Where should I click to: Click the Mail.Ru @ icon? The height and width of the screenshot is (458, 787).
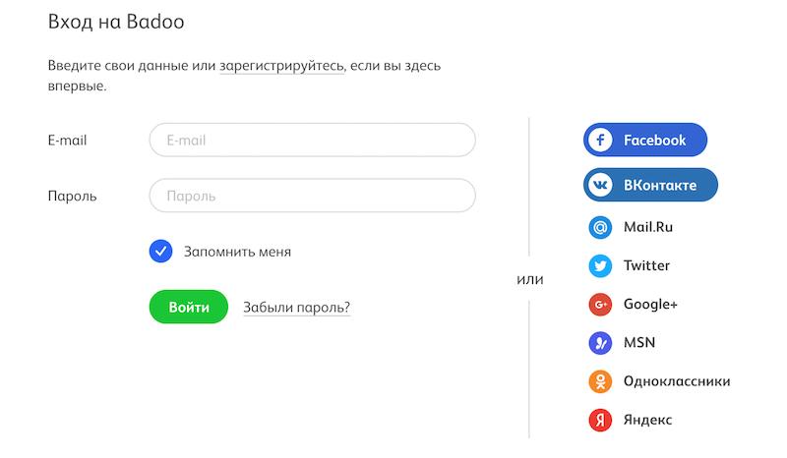(x=600, y=228)
